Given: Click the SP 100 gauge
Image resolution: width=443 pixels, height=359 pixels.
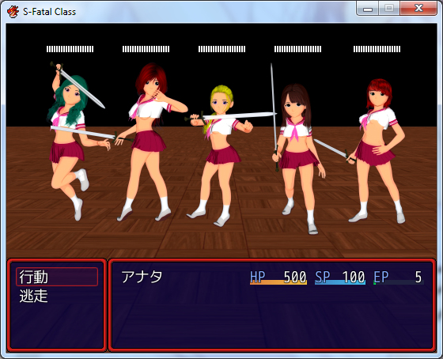Looking at the screenshot, I should tap(340, 278).
